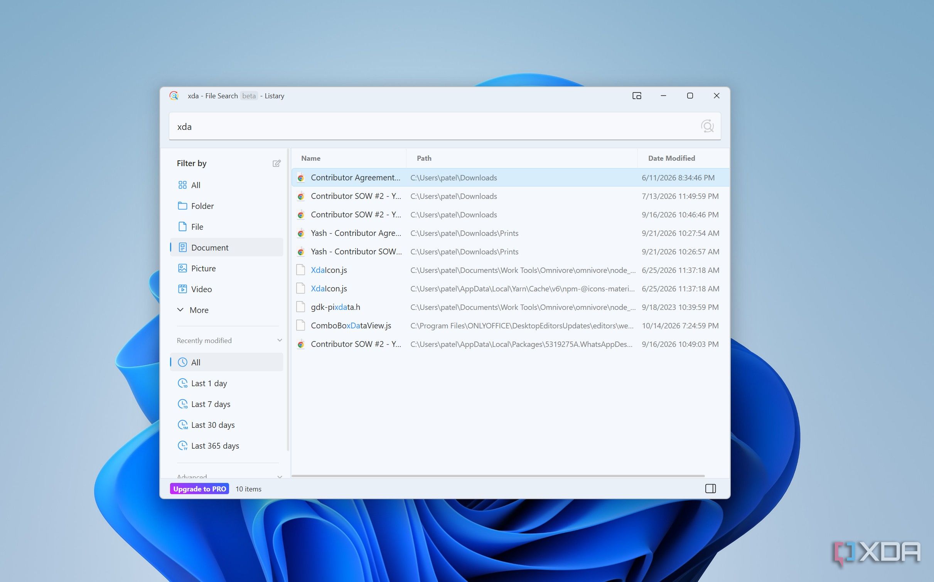Viewport: 934px width, 582px height.
Task: Click the Listary logo in the title bar
Action: (174, 96)
